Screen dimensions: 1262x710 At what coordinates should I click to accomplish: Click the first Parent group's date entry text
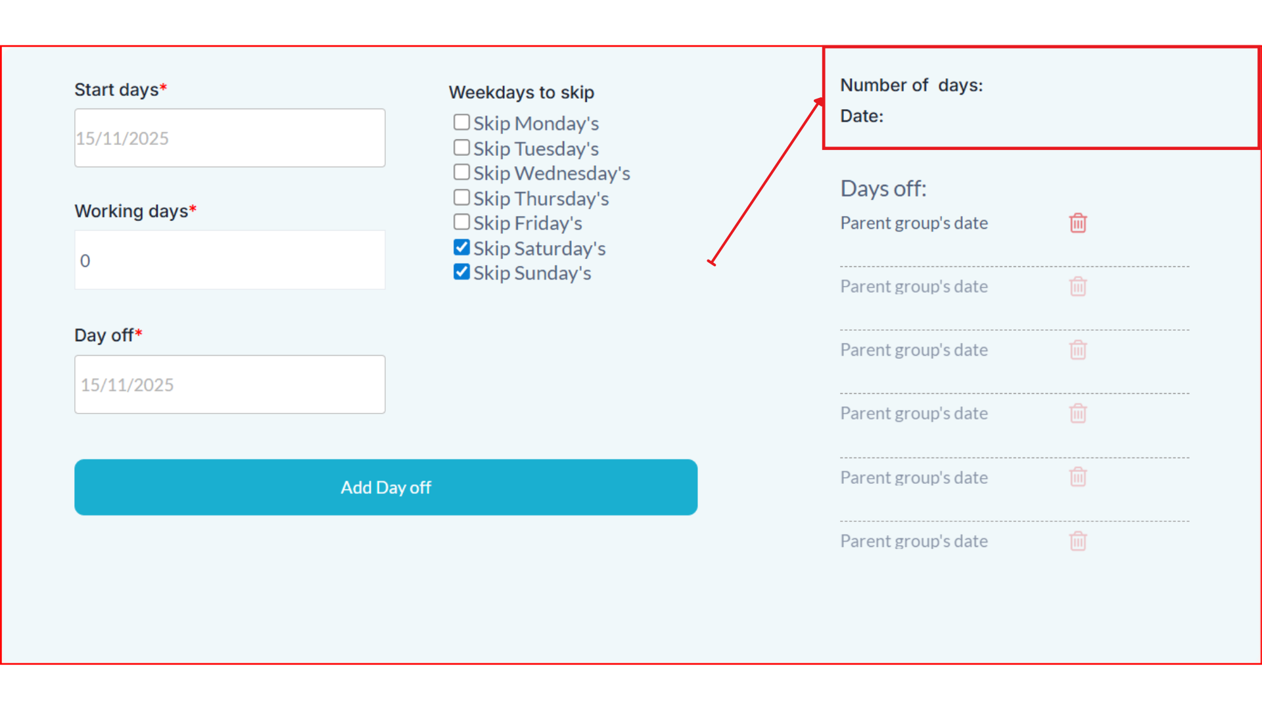(x=914, y=224)
